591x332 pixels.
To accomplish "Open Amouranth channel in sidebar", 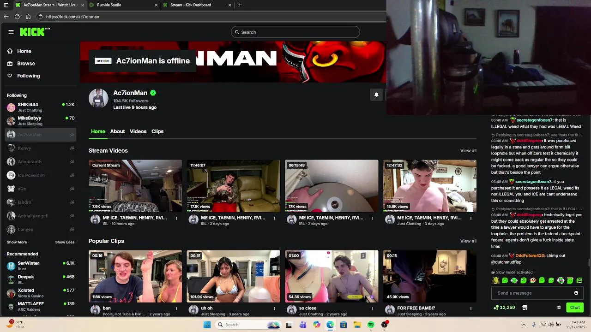I will tap(41, 161).
